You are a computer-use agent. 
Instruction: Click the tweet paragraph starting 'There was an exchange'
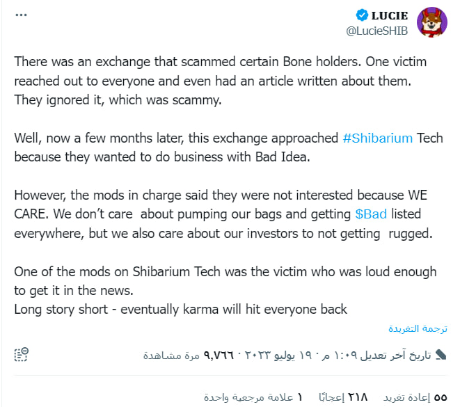(221, 81)
